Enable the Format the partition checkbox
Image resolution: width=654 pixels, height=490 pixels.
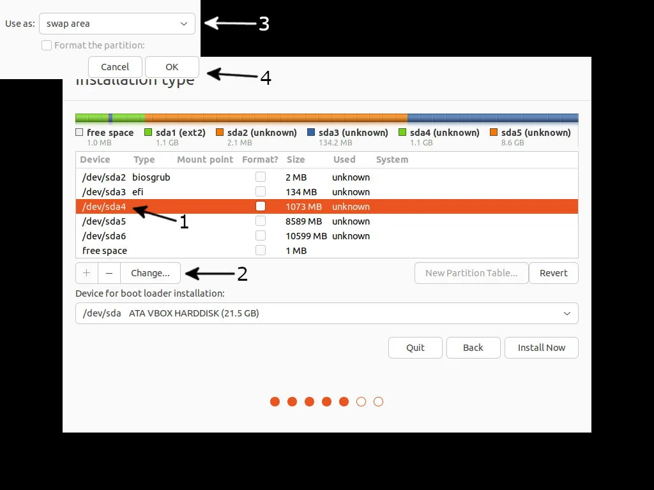[x=47, y=45]
